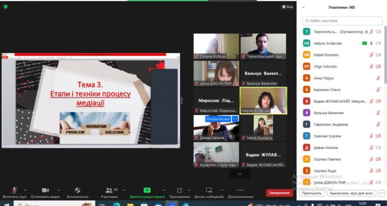Screen dimensions: 387x206
Task: Expand arrow next to Доски сообщений
Action: pos(222,190)
